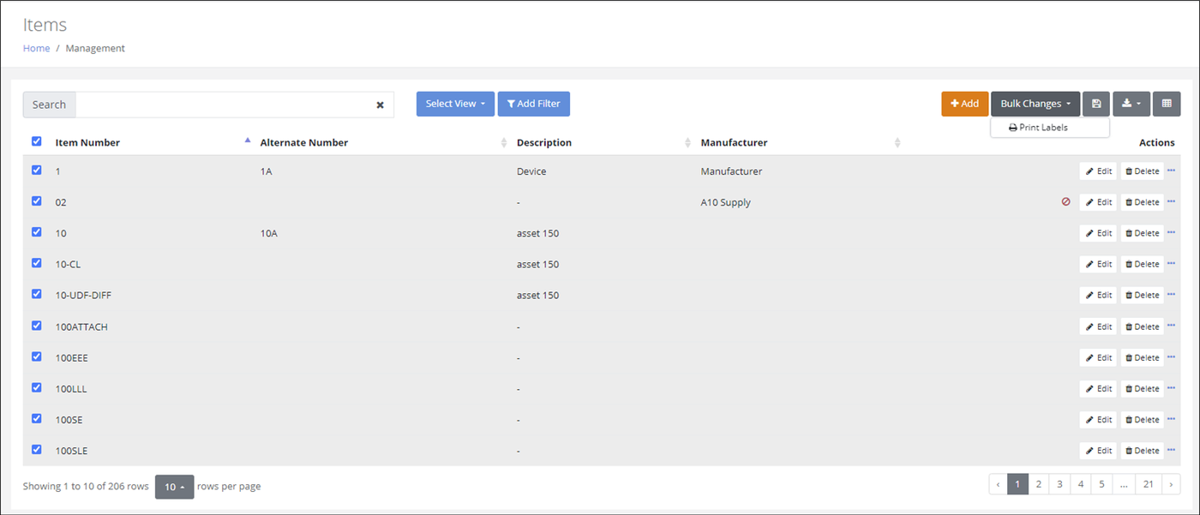
Task: Uncheck the select-all header checkbox
Action: click(x=36, y=141)
